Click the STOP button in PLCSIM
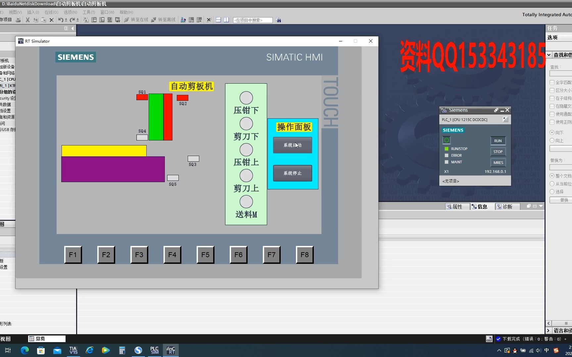 [x=498, y=152]
